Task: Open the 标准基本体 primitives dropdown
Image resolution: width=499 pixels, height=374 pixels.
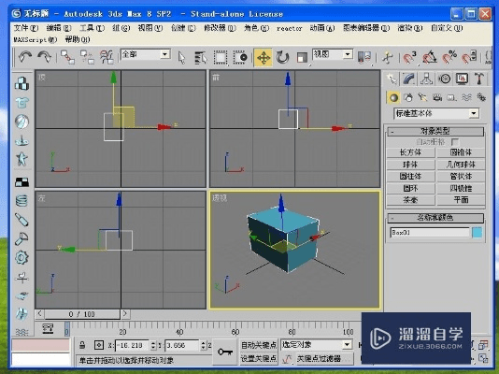Action: (x=474, y=113)
